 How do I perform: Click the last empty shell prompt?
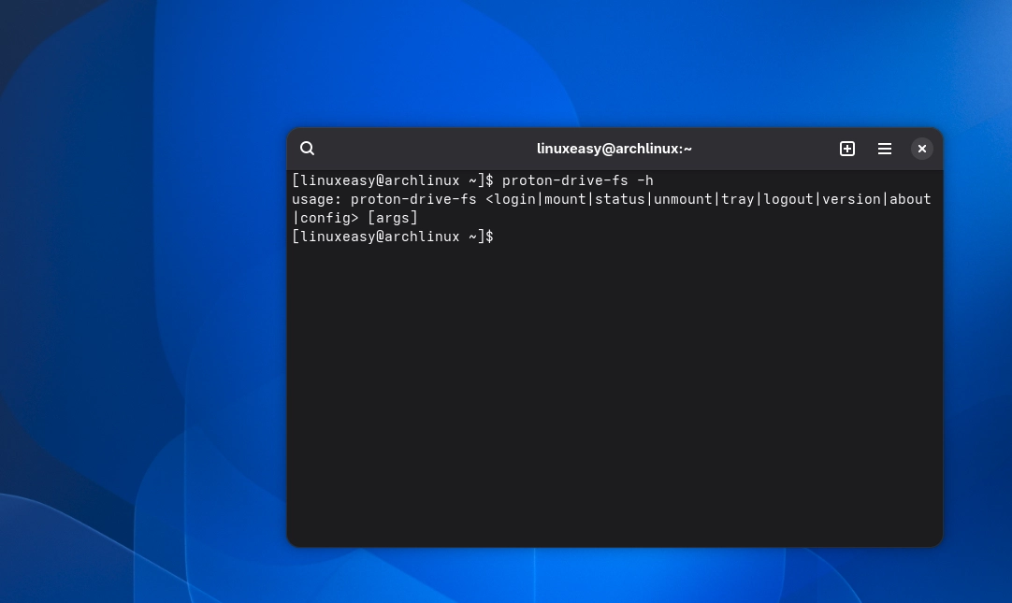tap(393, 237)
